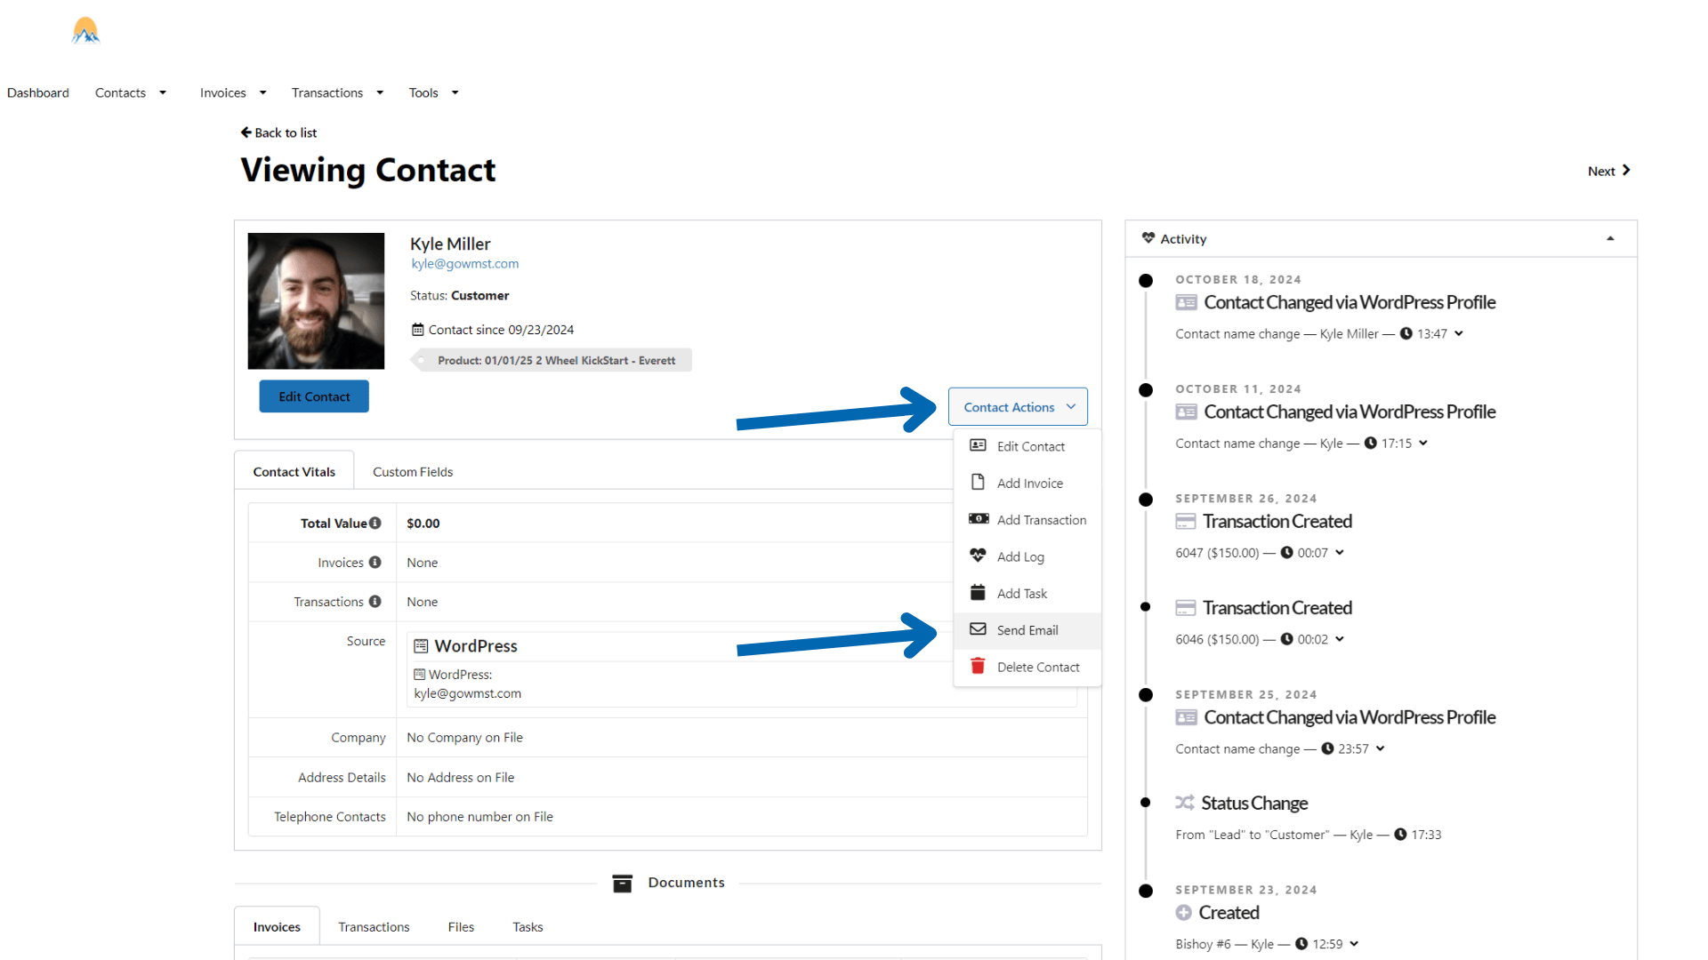This screenshot has width=1708, height=960.
Task: Open the Files documents tab
Action: (461, 926)
